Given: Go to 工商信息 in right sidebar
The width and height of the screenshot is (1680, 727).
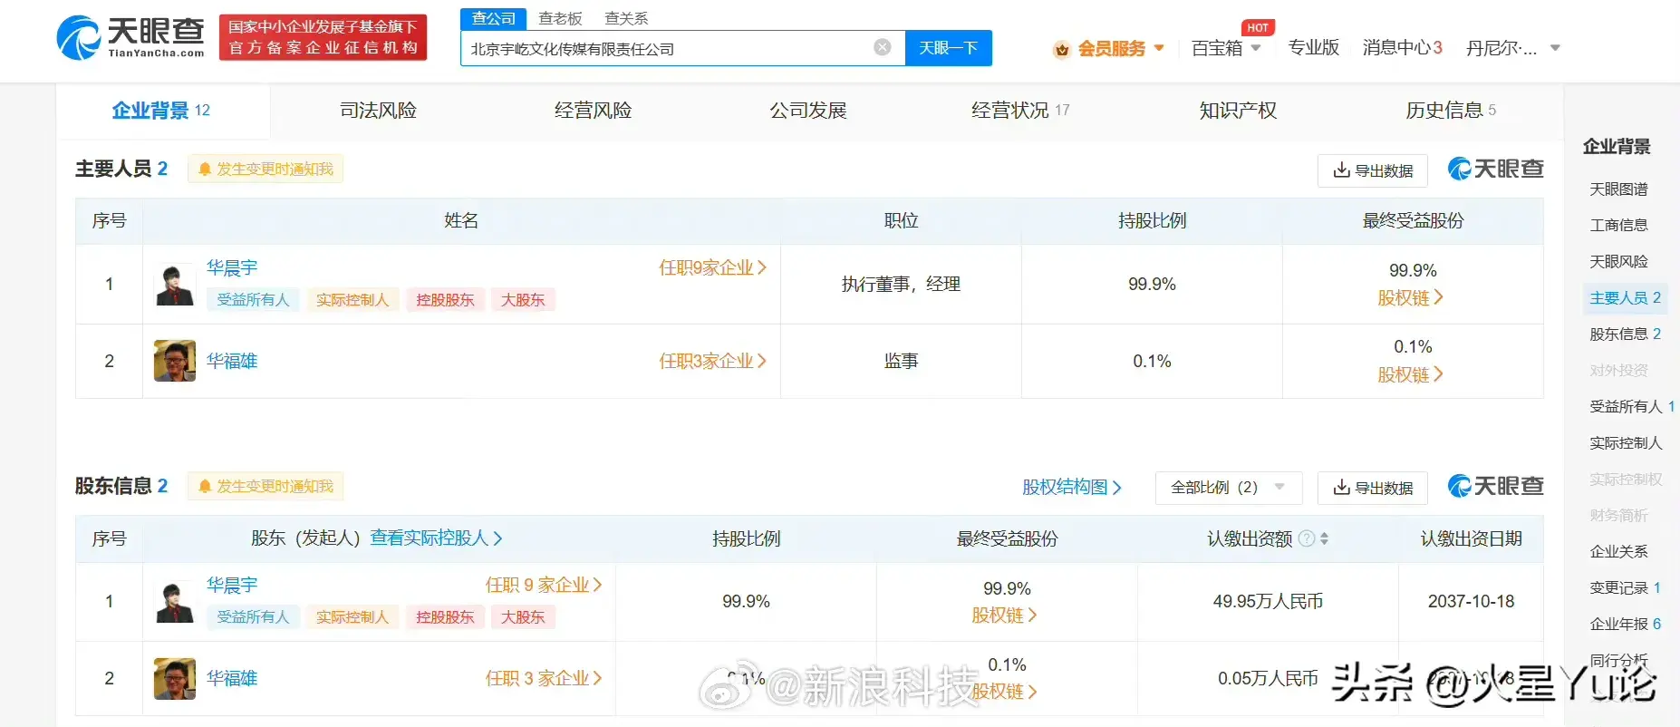Looking at the screenshot, I should pyautogui.click(x=1618, y=226).
